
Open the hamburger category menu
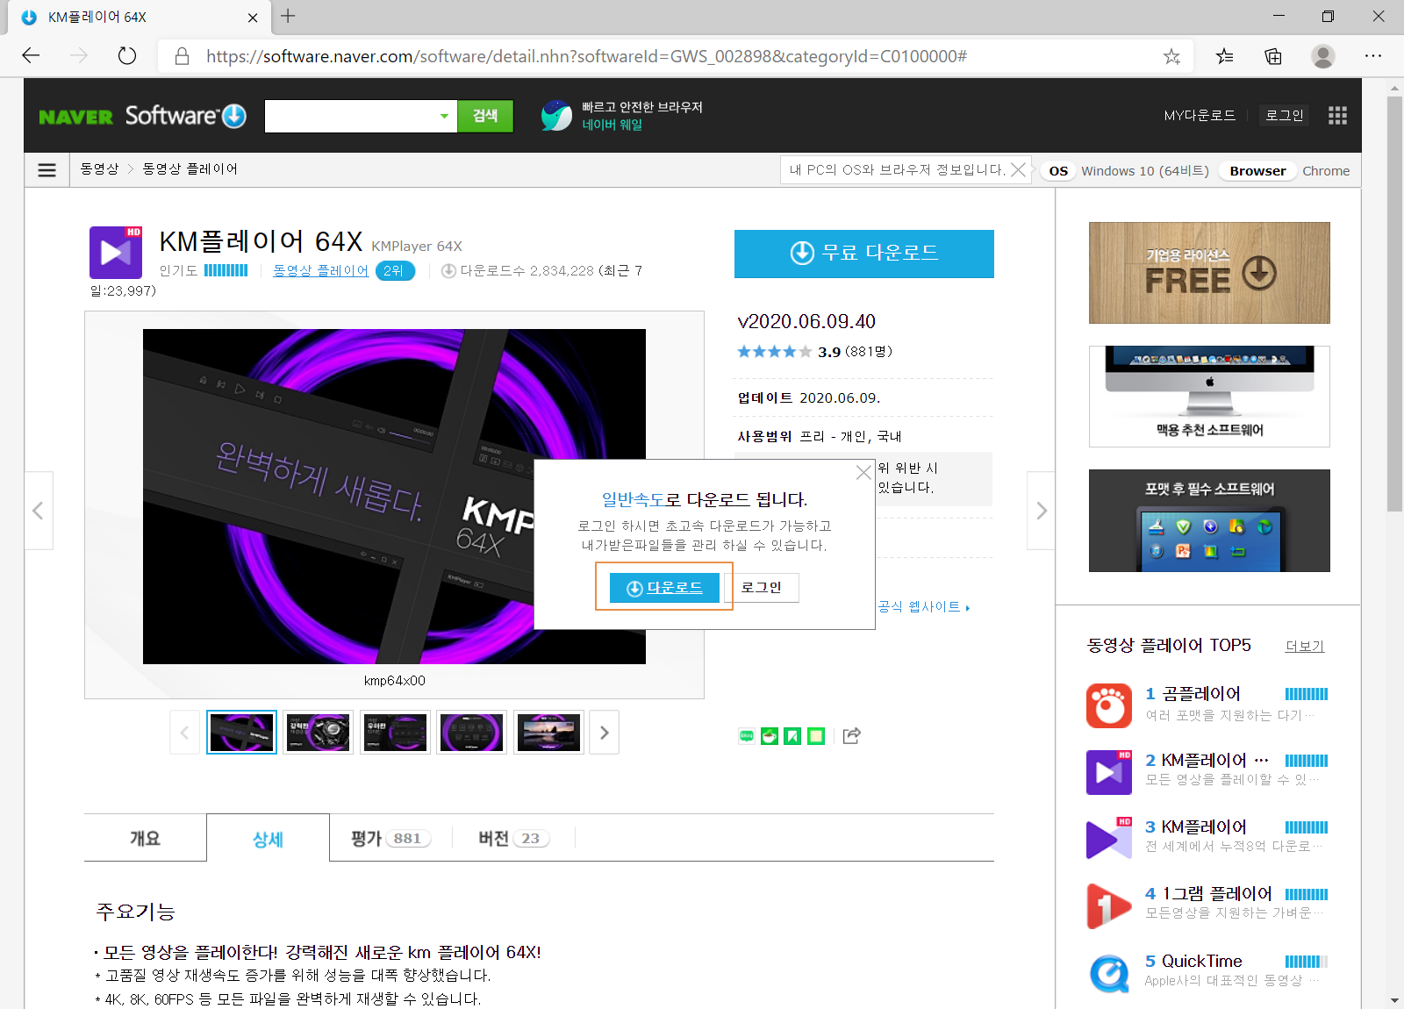(x=47, y=169)
